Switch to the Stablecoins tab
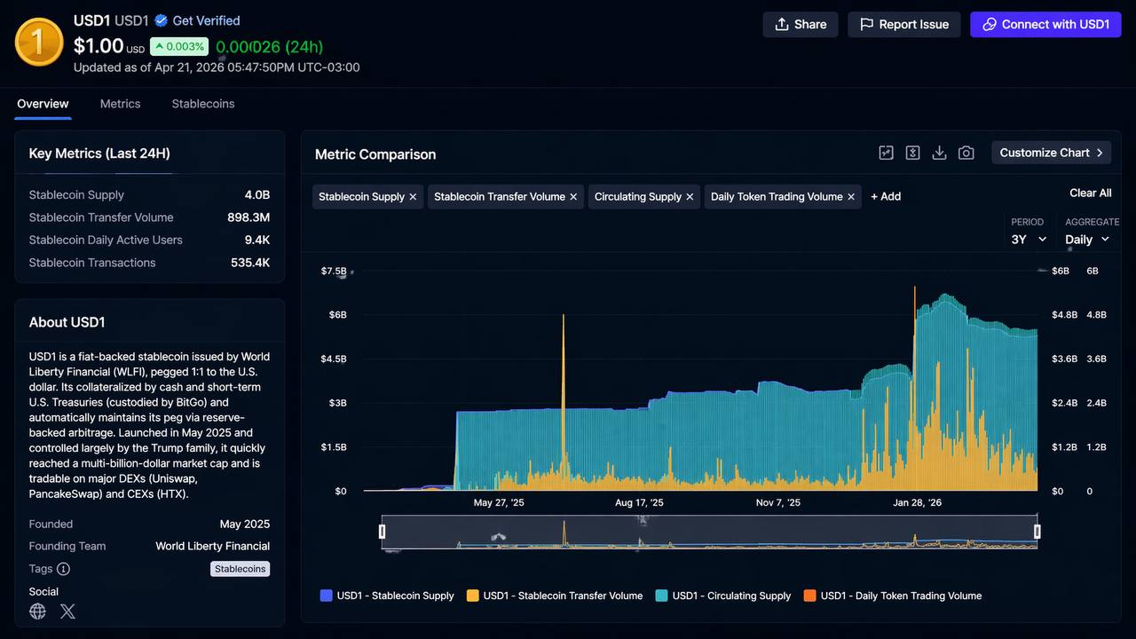The image size is (1136, 639). pos(203,104)
